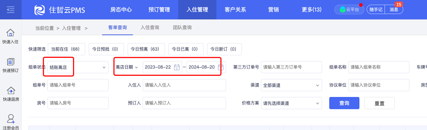Open 房态中心 top menu
This screenshot has width=427, height=130.
tap(121, 10)
